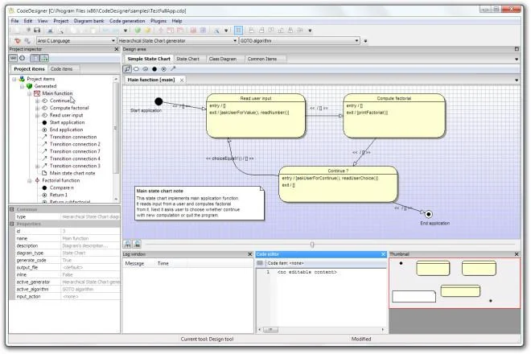Close the Project inspector panel
The width and height of the screenshot is (531, 354).
(x=117, y=49)
